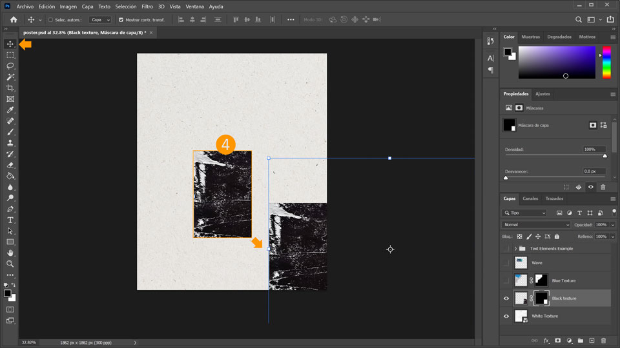This screenshot has width=620, height=348.
Task: Open the Capas panel options menu
Action: (613, 199)
